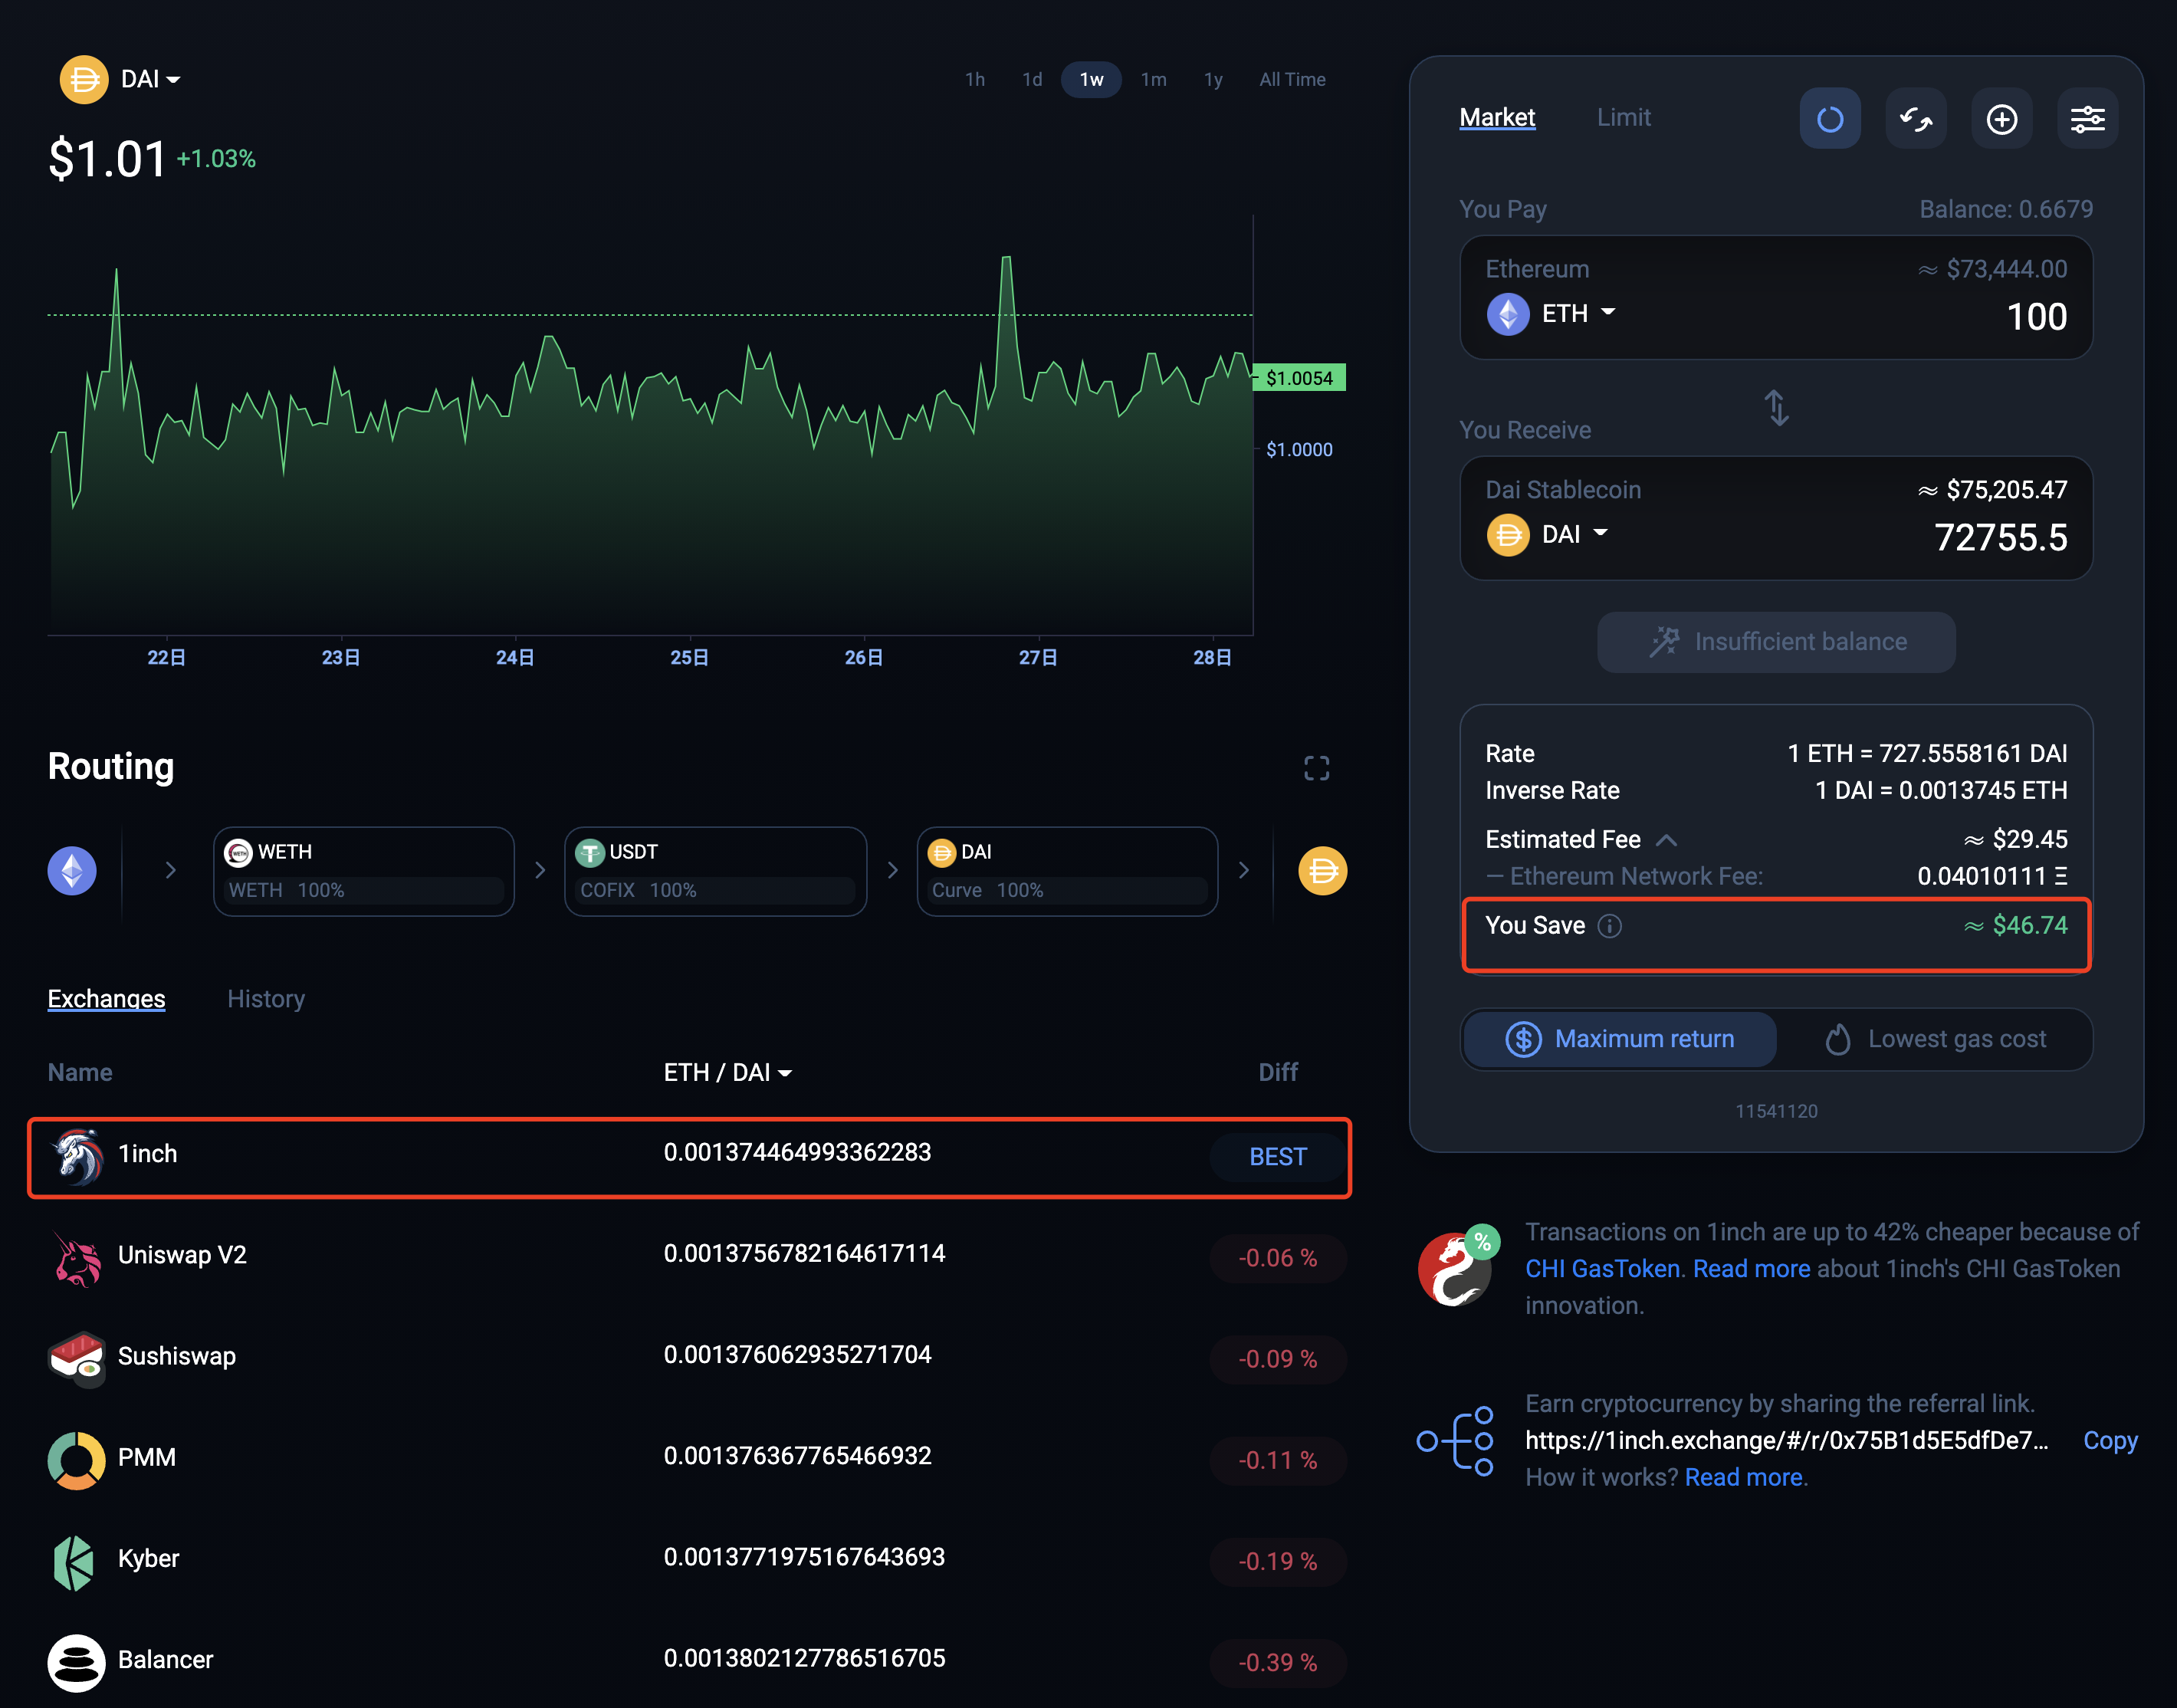
Task: Open the DAI receive token dropdown
Action: tap(1574, 534)
